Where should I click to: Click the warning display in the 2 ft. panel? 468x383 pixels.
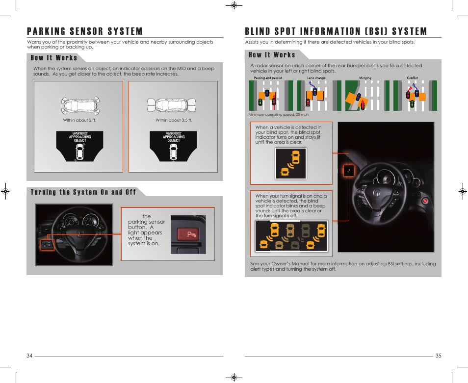[79, 146]
